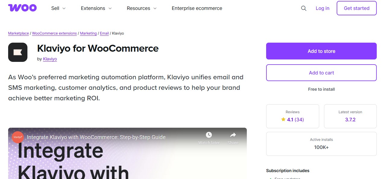387x179 pixels.
Task: Open the Share option on the video
Action: (x=233, y=135)
